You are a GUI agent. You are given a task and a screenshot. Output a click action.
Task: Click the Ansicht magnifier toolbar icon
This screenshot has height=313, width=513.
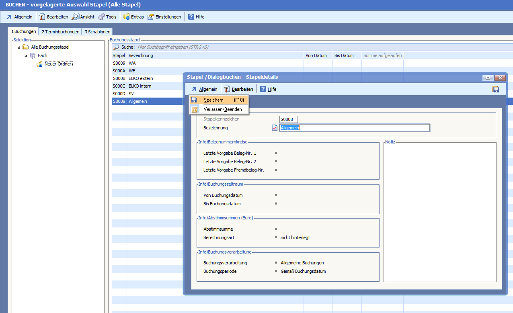tap(75, 17)
